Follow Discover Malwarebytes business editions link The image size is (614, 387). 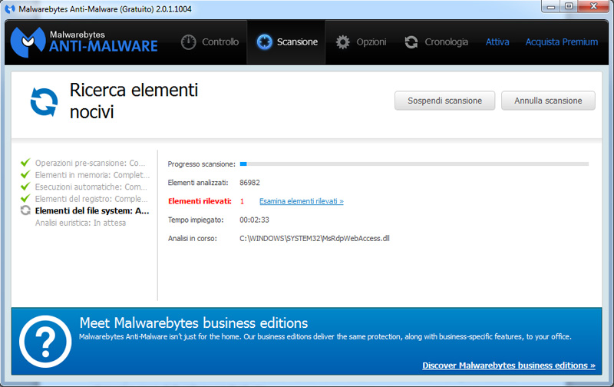pyautogui.click(x=509, y=365)
